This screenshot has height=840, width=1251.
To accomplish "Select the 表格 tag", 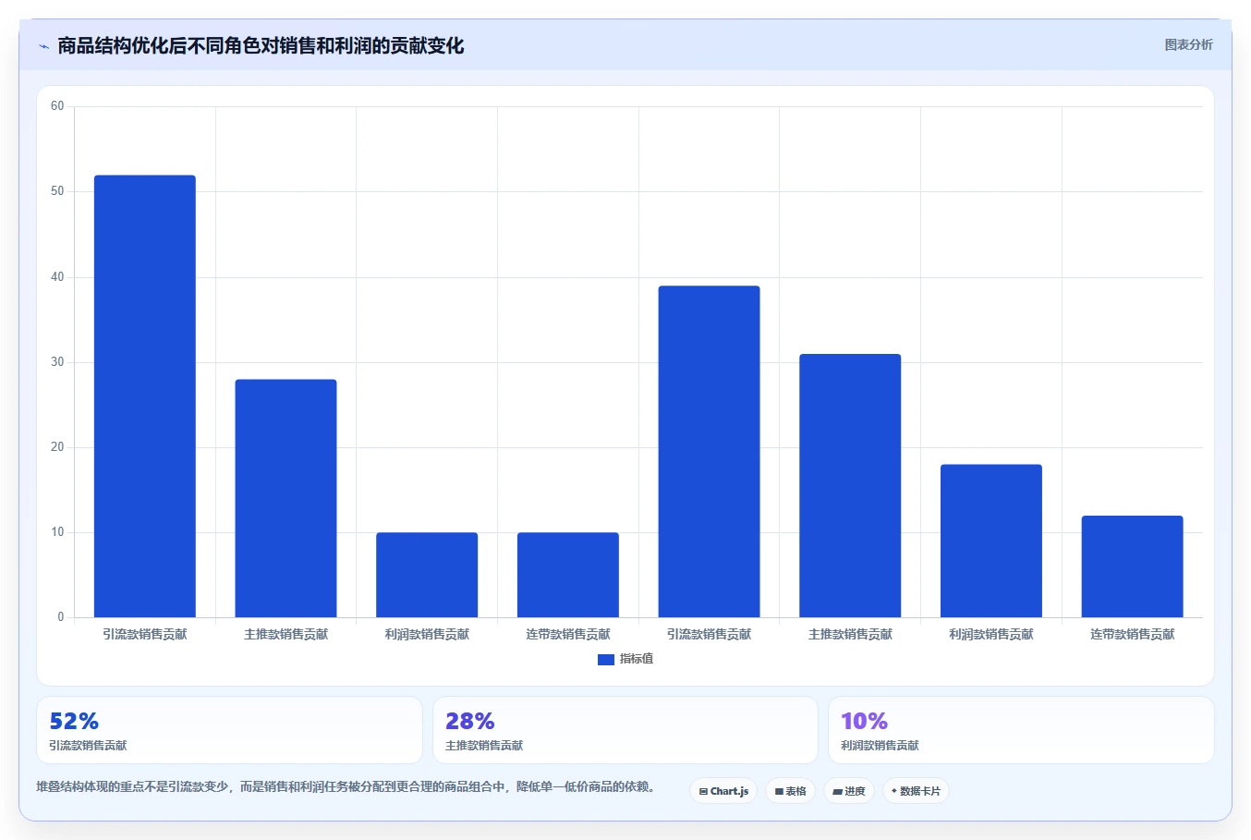I will click(790, 791).
